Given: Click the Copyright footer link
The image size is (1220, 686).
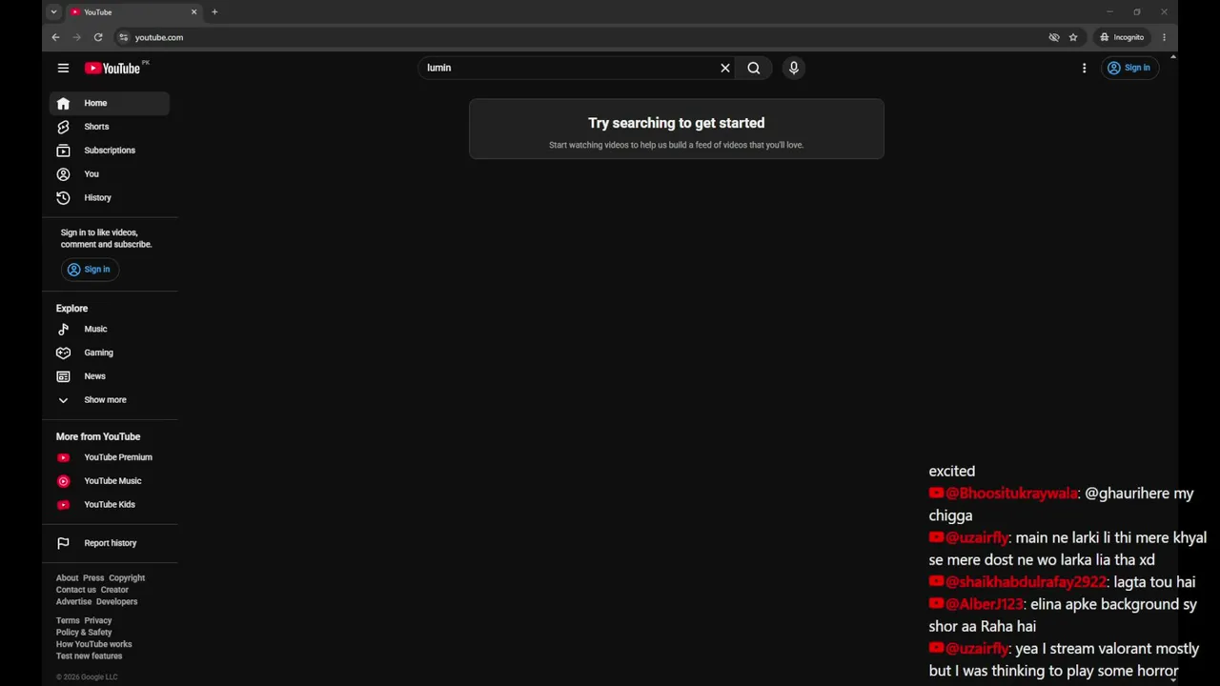Looking at the screenshot, I should [x=127, y=578].
